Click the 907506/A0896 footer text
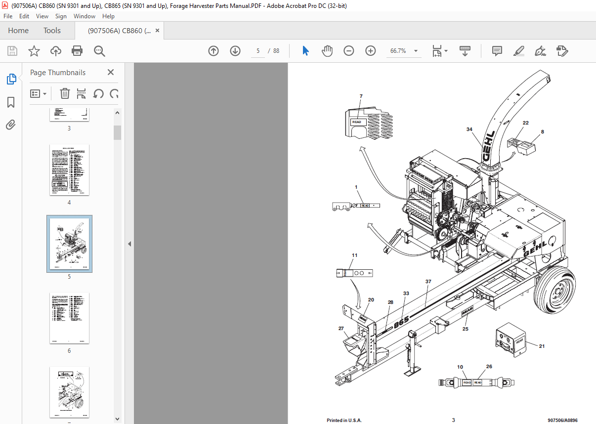 point(562,420)
